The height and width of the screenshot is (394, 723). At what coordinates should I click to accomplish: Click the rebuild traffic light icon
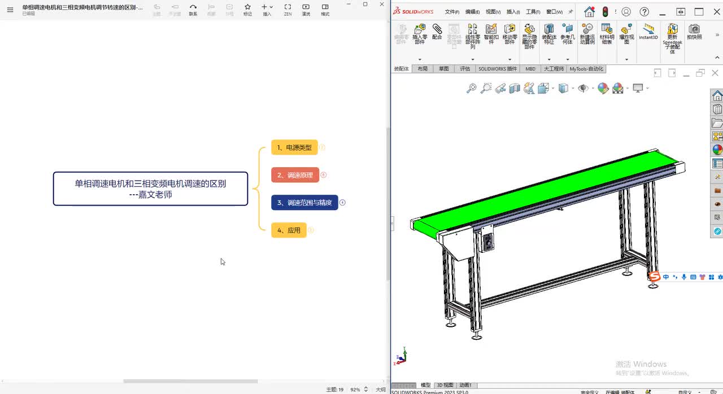[605, 12]
